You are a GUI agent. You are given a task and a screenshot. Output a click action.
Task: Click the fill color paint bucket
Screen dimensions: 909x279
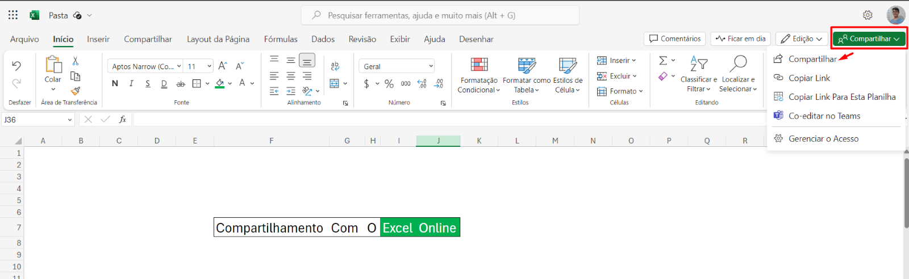click(x=220, y=84)
